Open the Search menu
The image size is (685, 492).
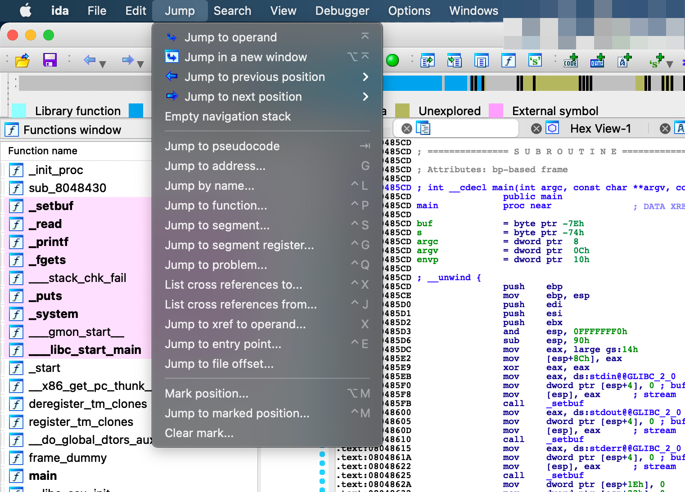pyautogui.click(x=232, y=11)
